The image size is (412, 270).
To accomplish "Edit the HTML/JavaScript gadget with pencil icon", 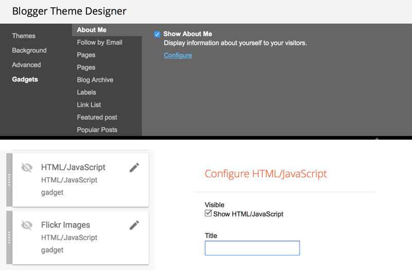I will (134, 167).
